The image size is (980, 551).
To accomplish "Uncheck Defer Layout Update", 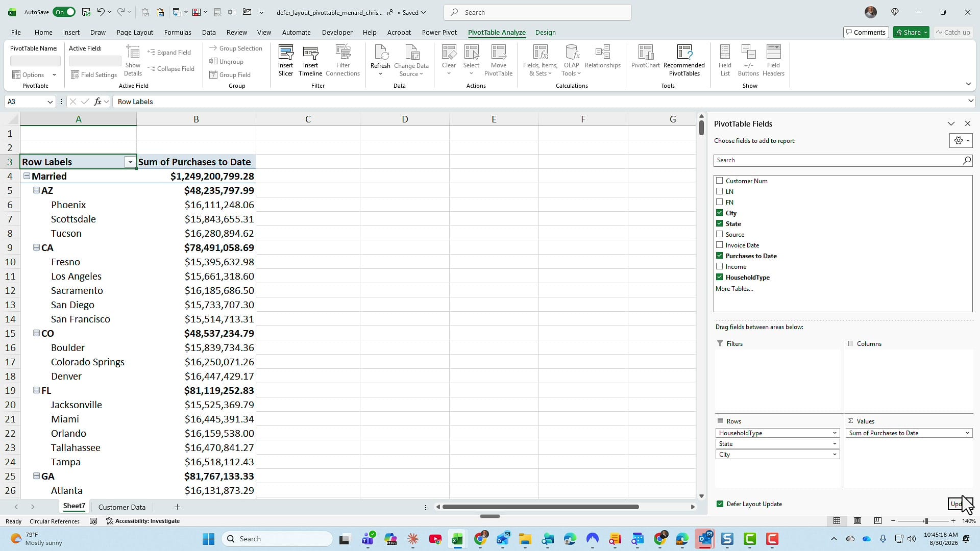I will (720, 504).
